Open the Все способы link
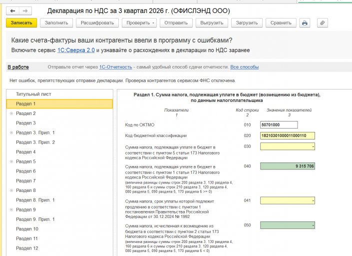This screenshot has height=256, width=352. click(245, 67)
